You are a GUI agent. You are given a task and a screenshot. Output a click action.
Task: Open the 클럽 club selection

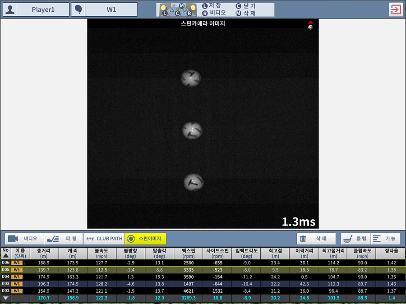355,239
